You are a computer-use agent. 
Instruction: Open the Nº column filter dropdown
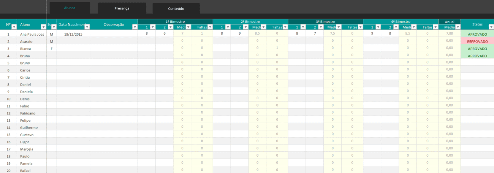point(14,27)
